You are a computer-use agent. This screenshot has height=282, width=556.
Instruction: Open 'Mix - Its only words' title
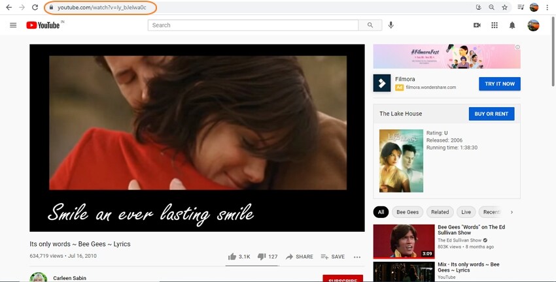(x=468, y=267)
